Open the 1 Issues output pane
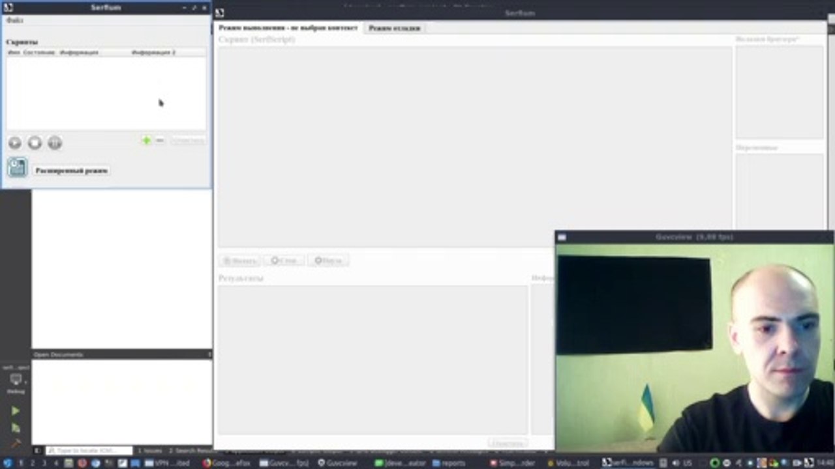 coord(149,451)
